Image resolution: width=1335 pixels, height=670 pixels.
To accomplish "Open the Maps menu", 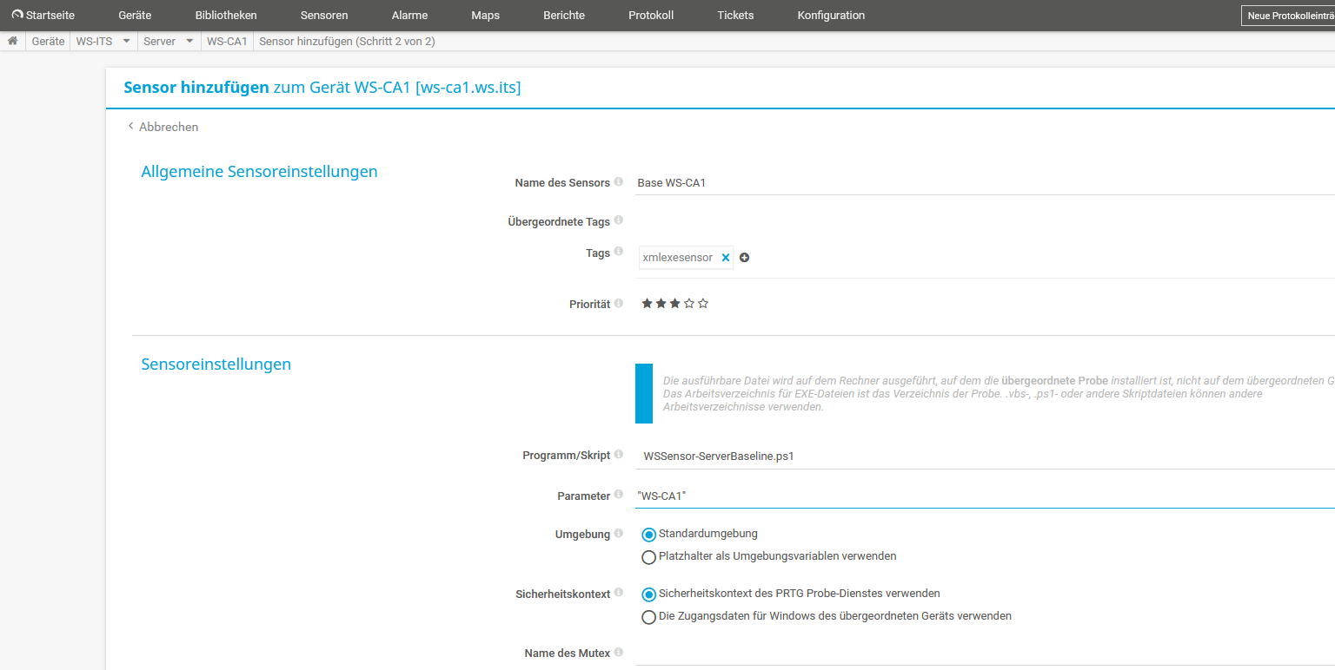I will 485,16.
